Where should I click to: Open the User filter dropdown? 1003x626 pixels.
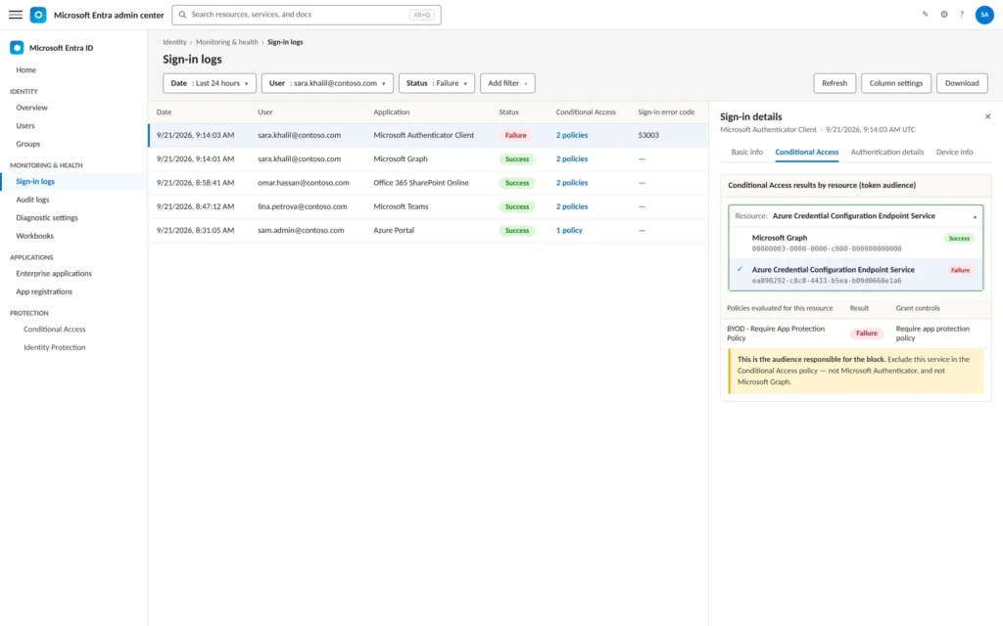click(x=327, y=83)
